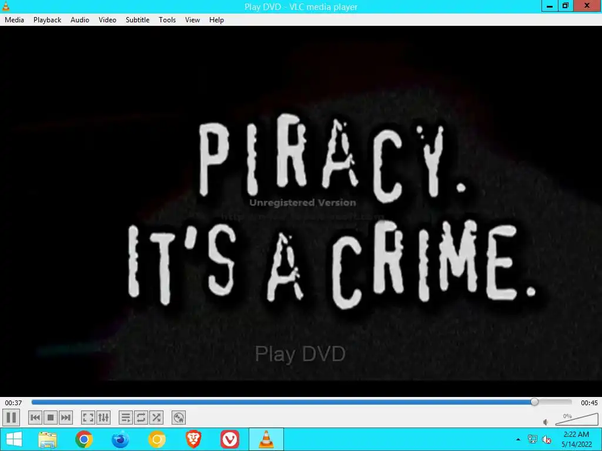Open the Video menu
The height and width of the screenshot is (451, 602).
(108, 20)
